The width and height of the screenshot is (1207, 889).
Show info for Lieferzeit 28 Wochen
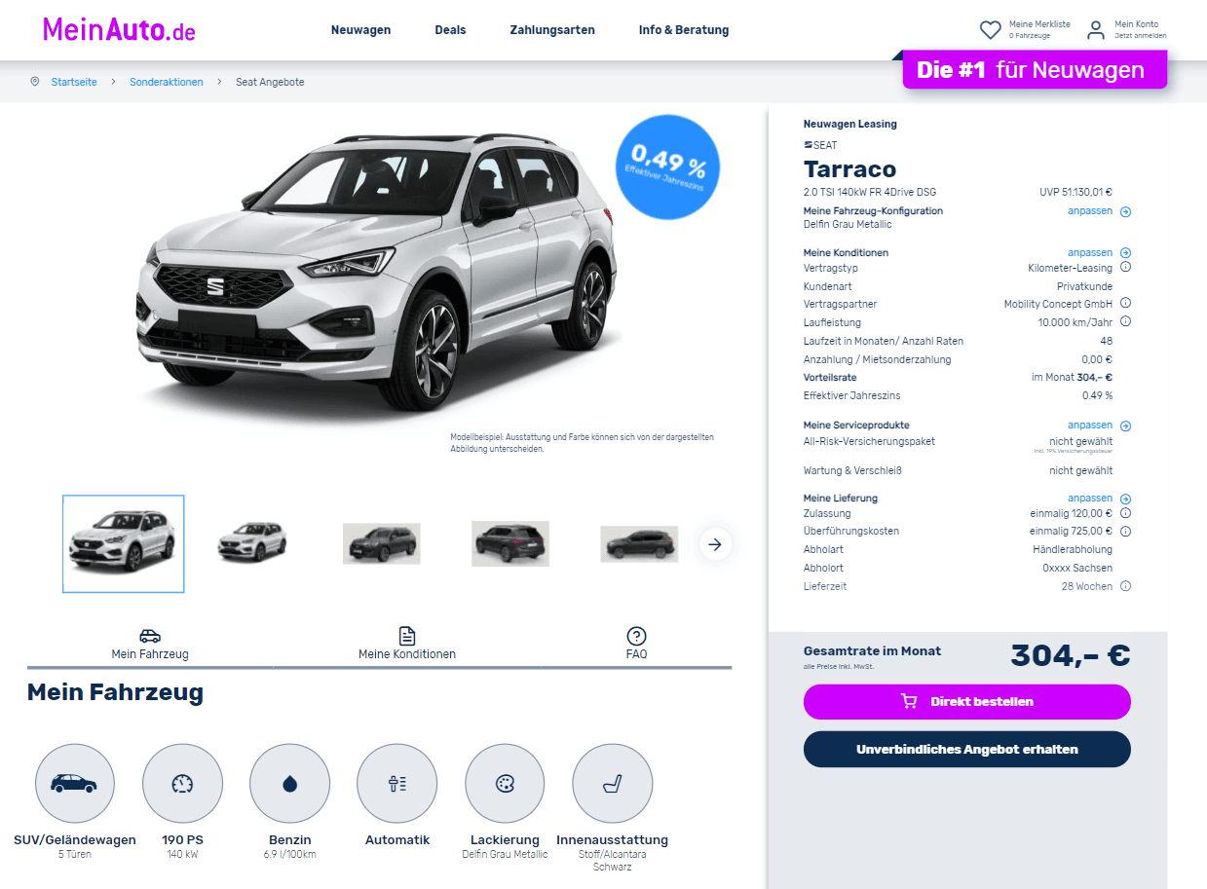tap(1125, 586)
